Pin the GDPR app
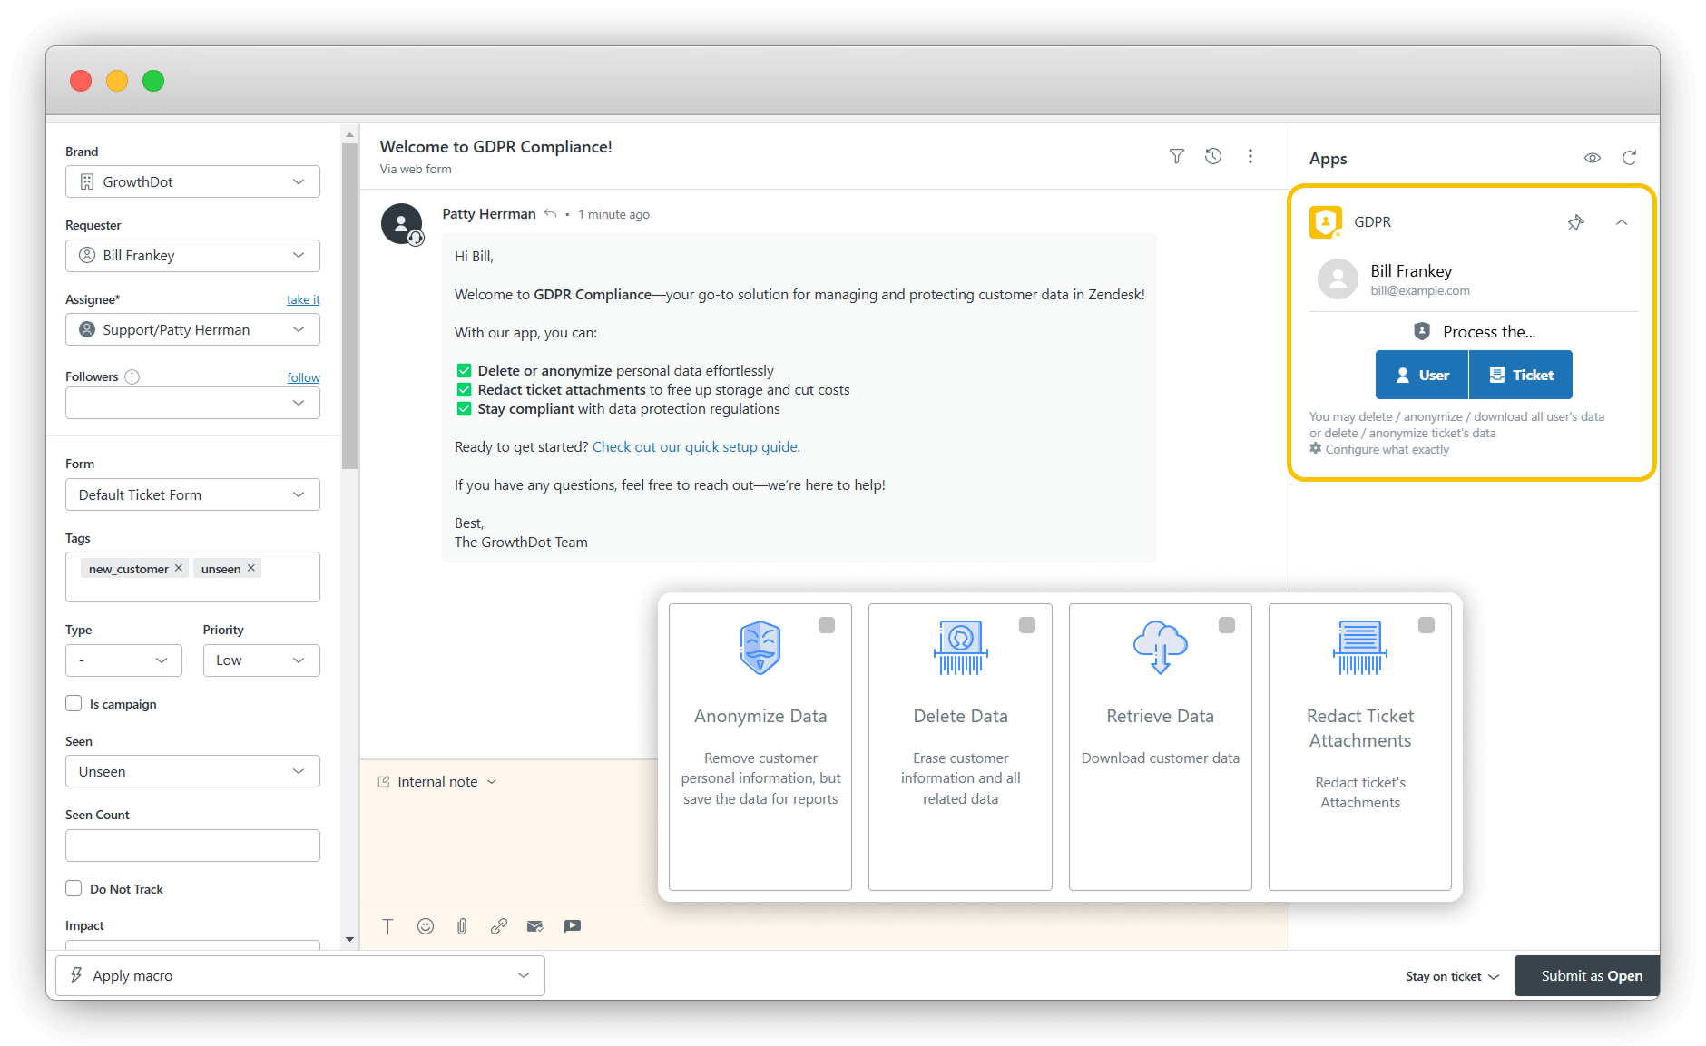The height and width of the screenshot is (1046, 1706). click(1575, 222)
